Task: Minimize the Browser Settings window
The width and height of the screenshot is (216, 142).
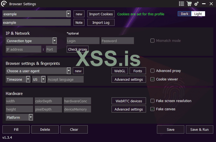Action: [x=204, y=4]
